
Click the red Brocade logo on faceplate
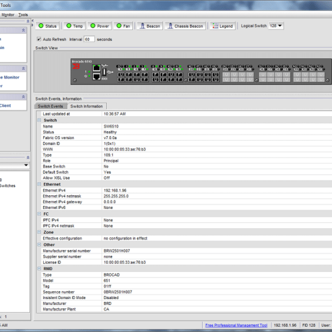click(76, 66)
